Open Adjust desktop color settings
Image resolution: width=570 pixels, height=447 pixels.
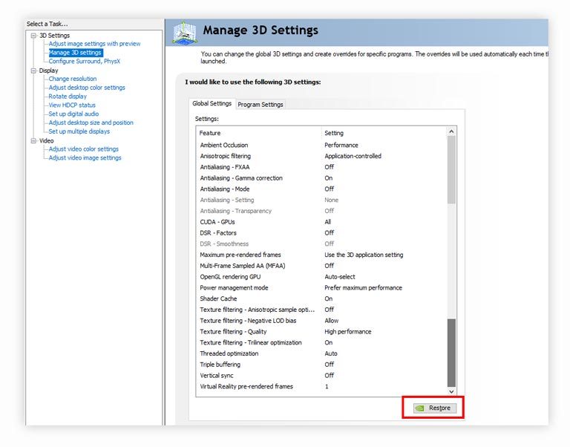87,88
